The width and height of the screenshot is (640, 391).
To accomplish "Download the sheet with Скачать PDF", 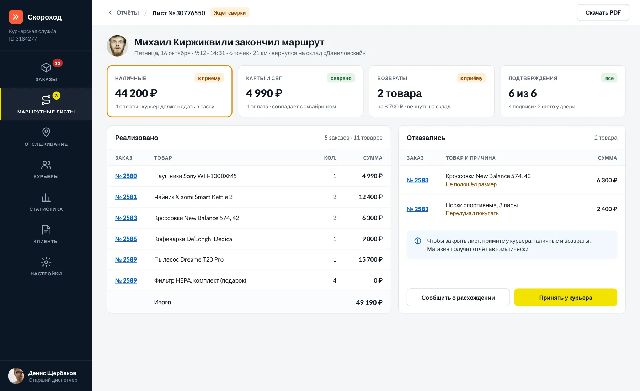I will [x=603, y=12].
